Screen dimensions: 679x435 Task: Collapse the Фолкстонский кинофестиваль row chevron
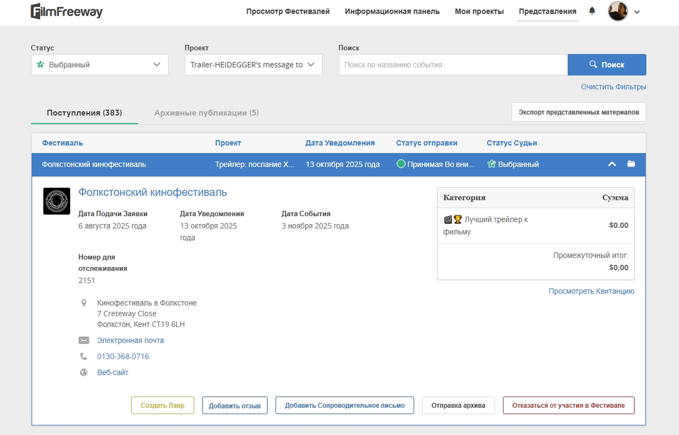pos(612,164)
